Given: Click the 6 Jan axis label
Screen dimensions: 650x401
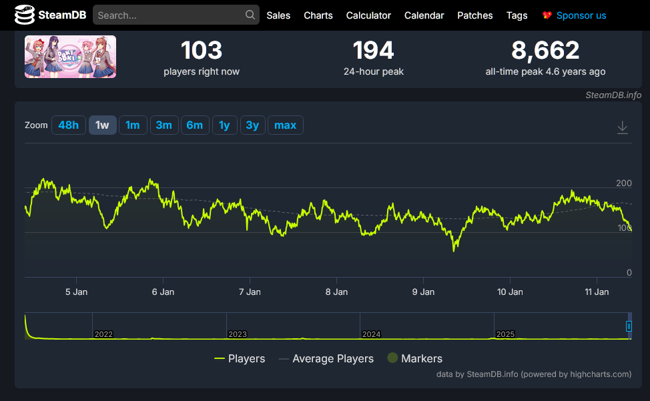Looking at the screenshot, I should (x=163, y=292).
